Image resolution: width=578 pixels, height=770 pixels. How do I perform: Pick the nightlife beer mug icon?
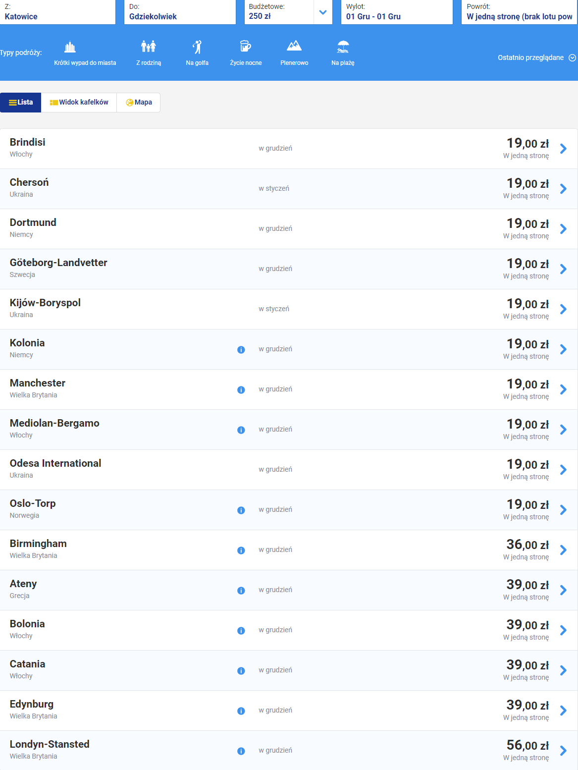[246, 47]
